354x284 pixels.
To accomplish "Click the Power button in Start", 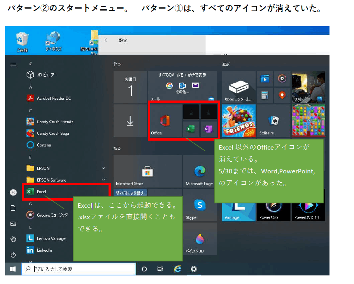I will (13, 255).
